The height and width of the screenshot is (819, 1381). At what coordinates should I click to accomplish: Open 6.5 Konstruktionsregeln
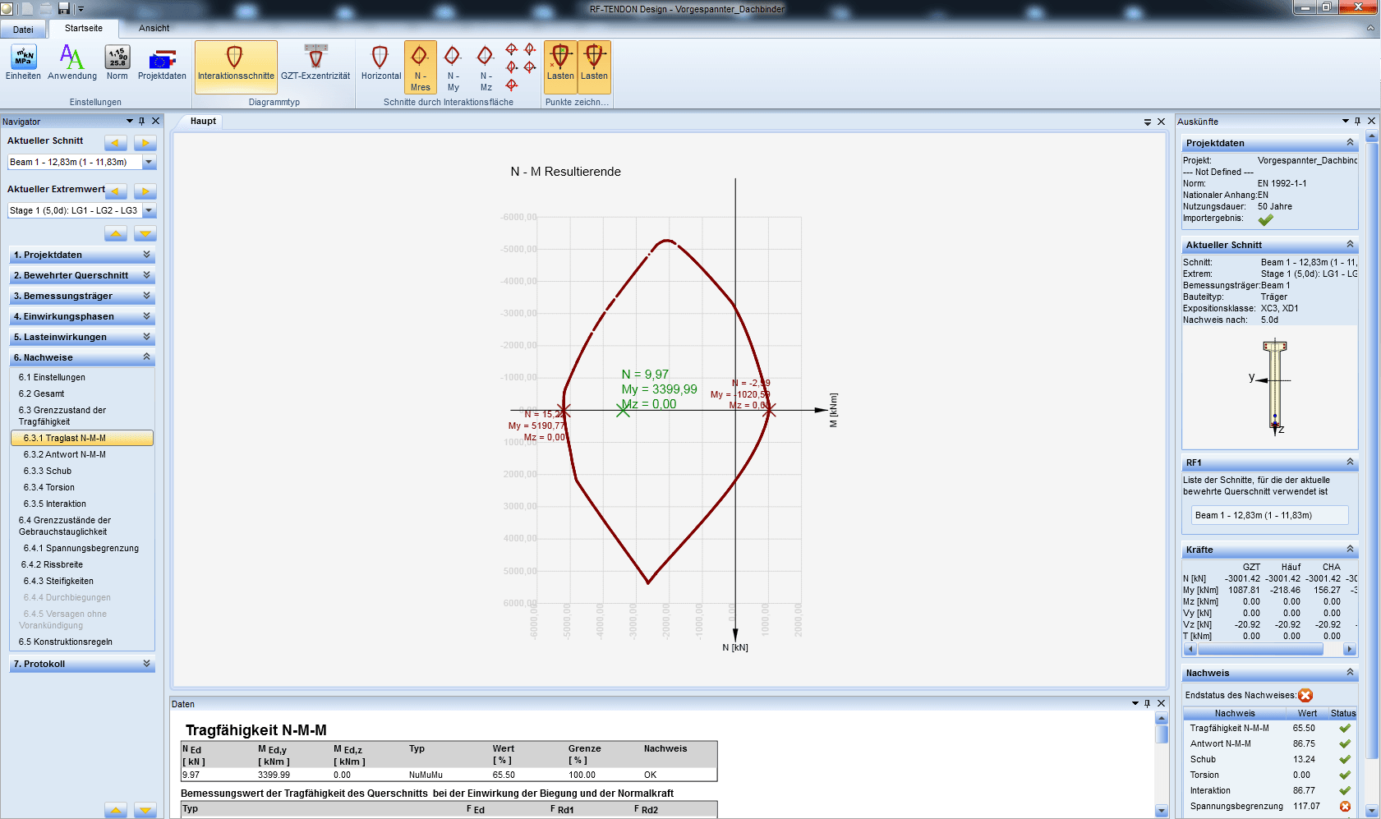pos(65,642)
